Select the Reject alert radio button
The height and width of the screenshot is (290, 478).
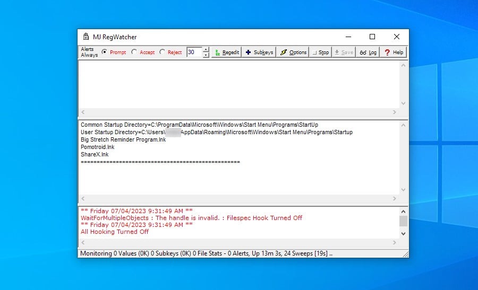point(162,52)
